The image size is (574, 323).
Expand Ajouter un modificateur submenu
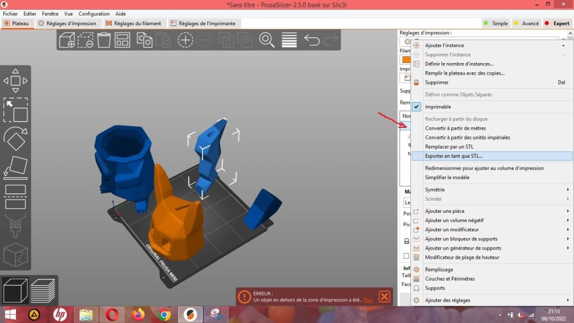(492, 229)
